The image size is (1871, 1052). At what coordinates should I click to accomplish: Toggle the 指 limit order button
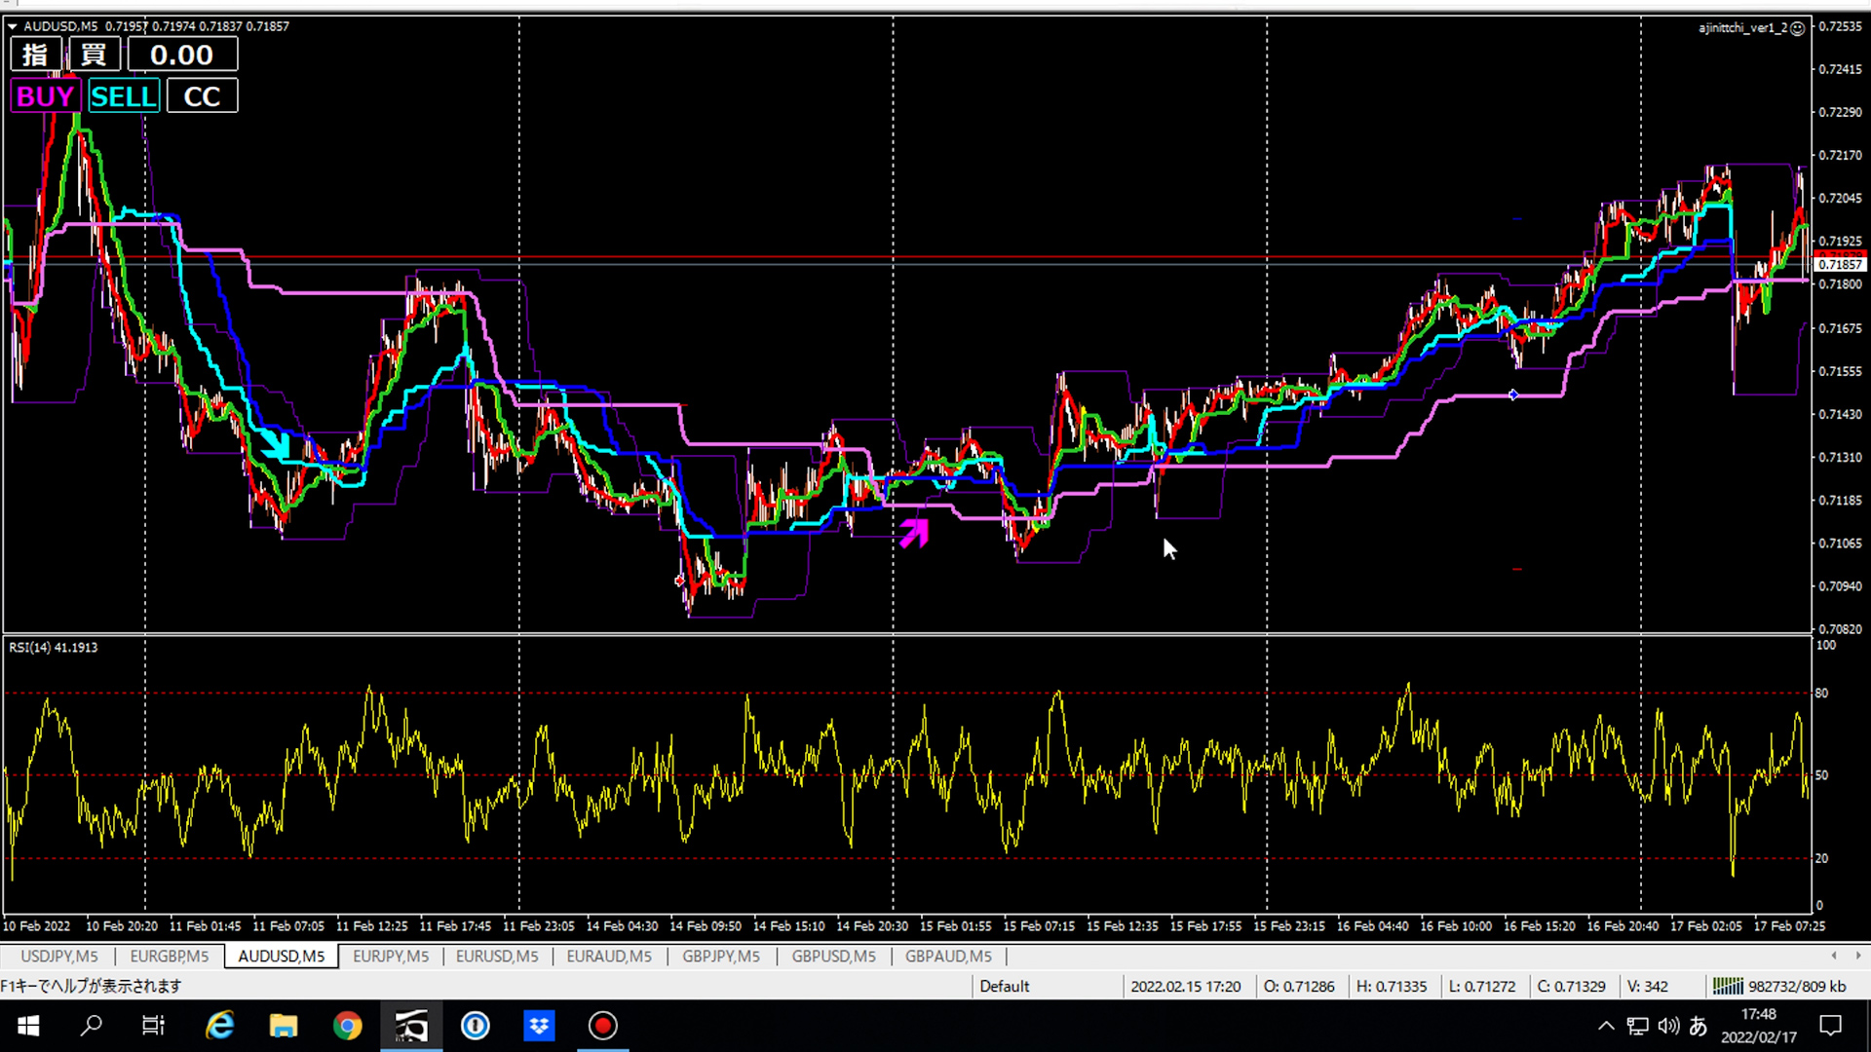click(35, 55)
